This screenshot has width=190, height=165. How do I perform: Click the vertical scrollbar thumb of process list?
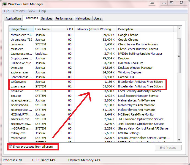179,56
